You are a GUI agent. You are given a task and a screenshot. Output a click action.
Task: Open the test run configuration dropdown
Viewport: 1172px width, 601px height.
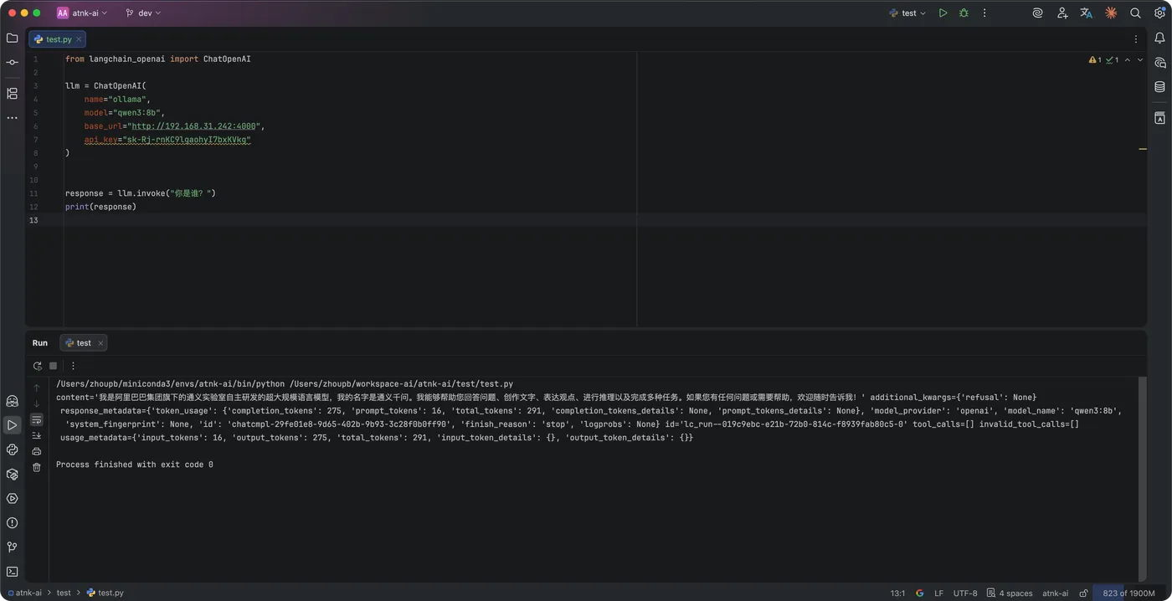(907, 13)
